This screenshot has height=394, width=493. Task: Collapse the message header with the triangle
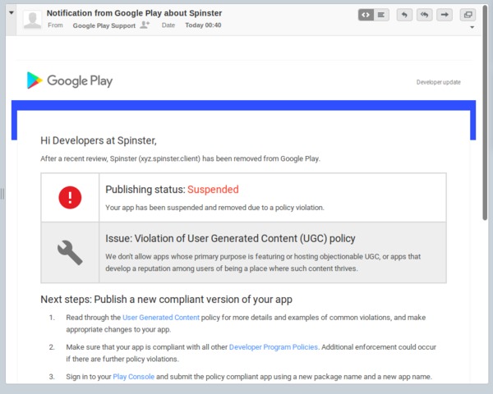[x=12, y=13]
